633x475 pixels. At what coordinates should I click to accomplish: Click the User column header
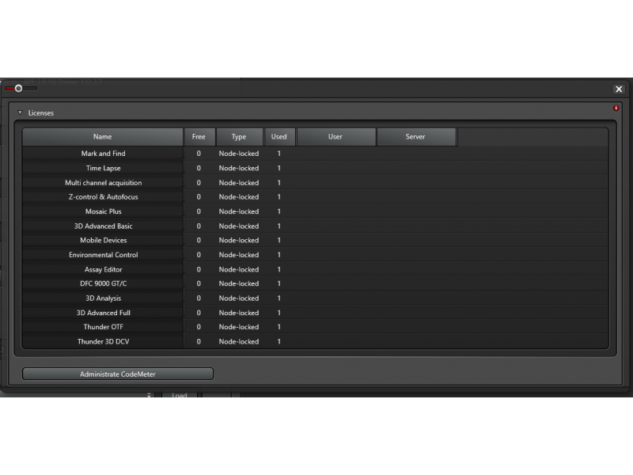(335, 137)
